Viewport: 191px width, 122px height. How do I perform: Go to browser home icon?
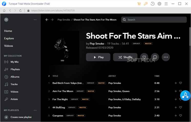tap(4, 11)
